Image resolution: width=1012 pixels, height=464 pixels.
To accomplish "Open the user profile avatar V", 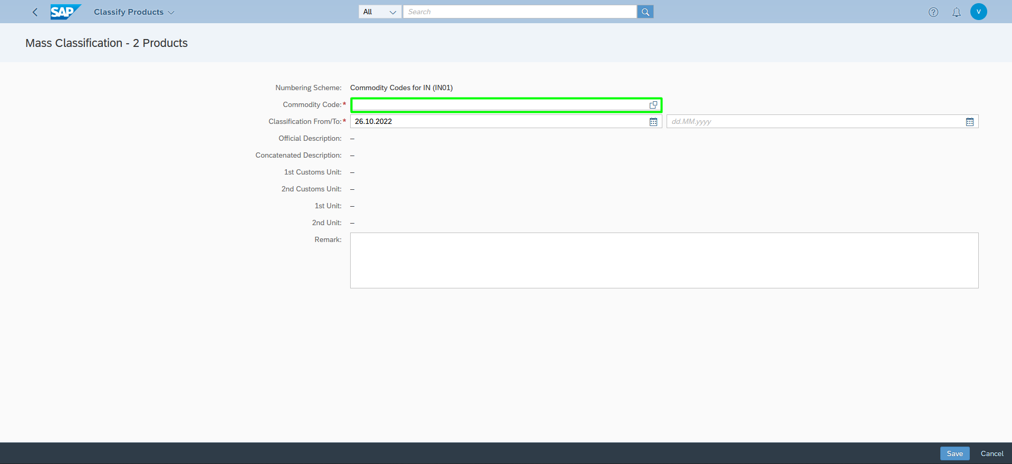I will [x=979, y=12].
